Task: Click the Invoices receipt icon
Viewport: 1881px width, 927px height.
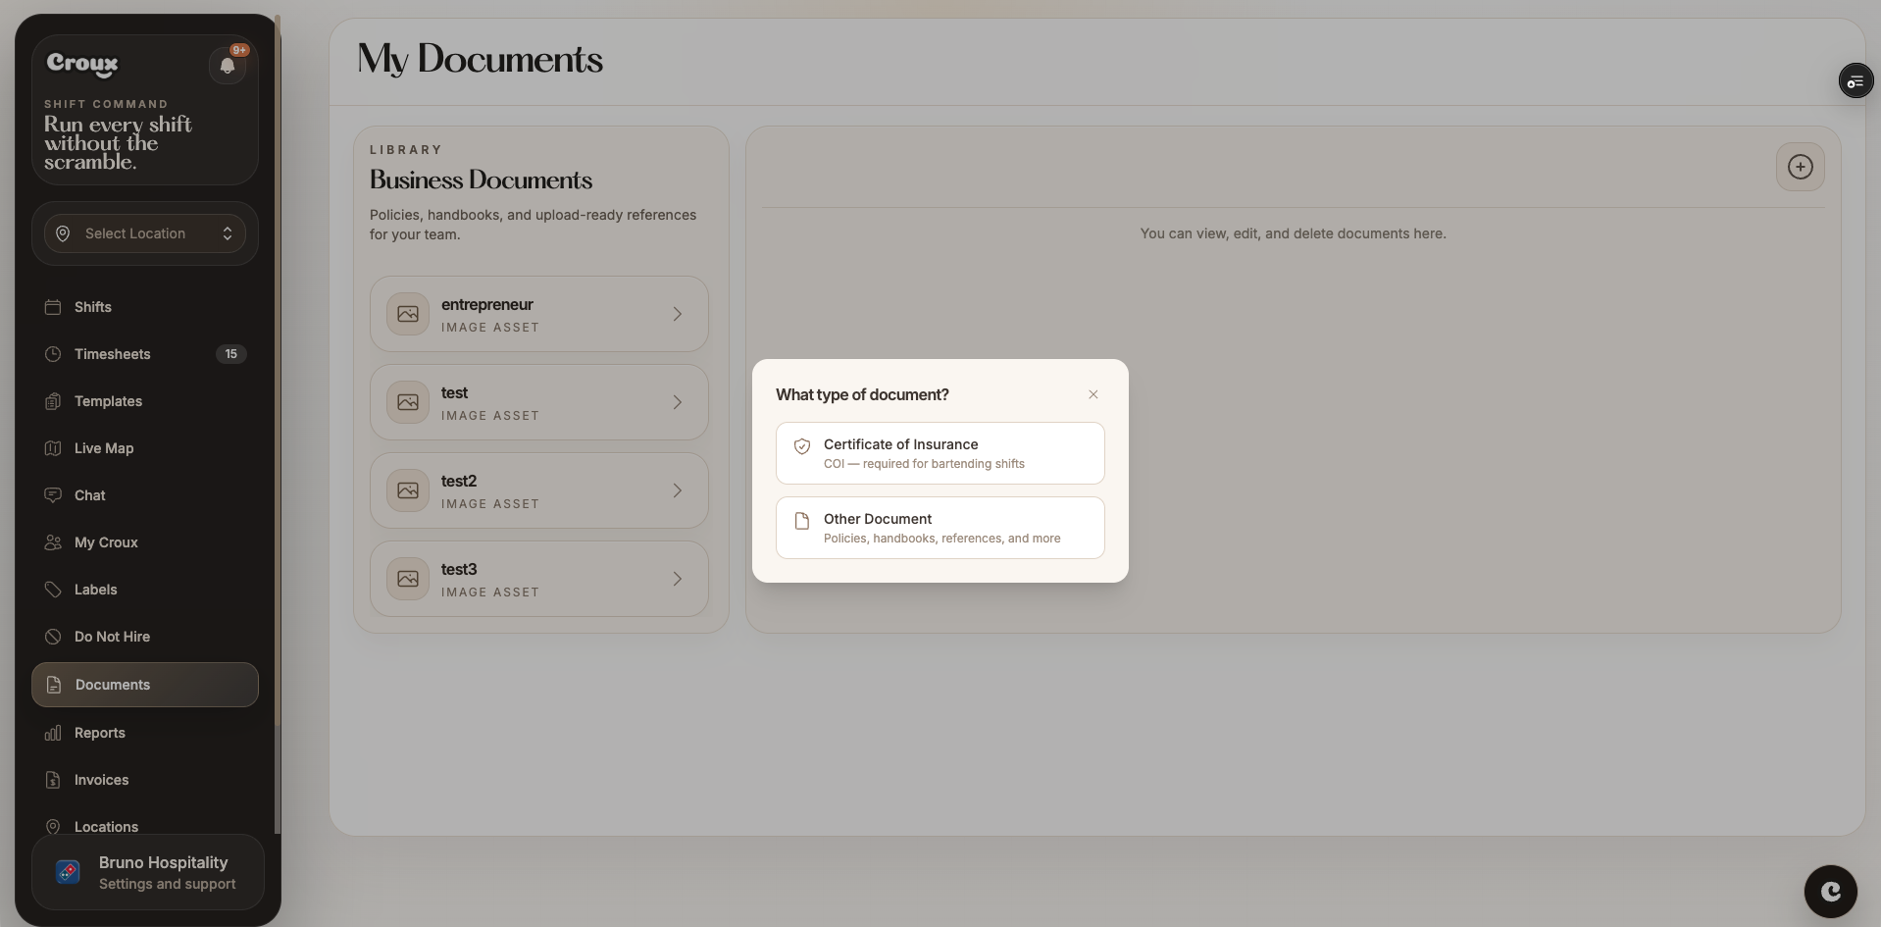Action: pos(53,780)
